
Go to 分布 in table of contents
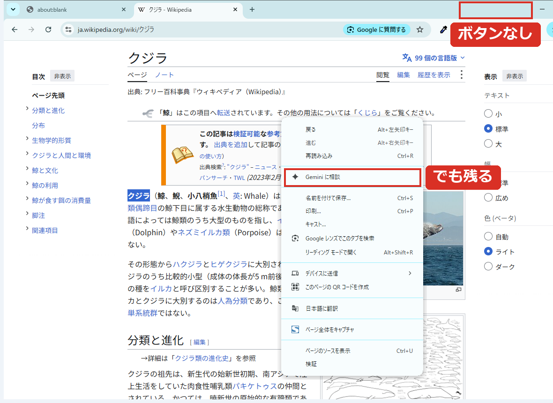(x=38, y=126)
